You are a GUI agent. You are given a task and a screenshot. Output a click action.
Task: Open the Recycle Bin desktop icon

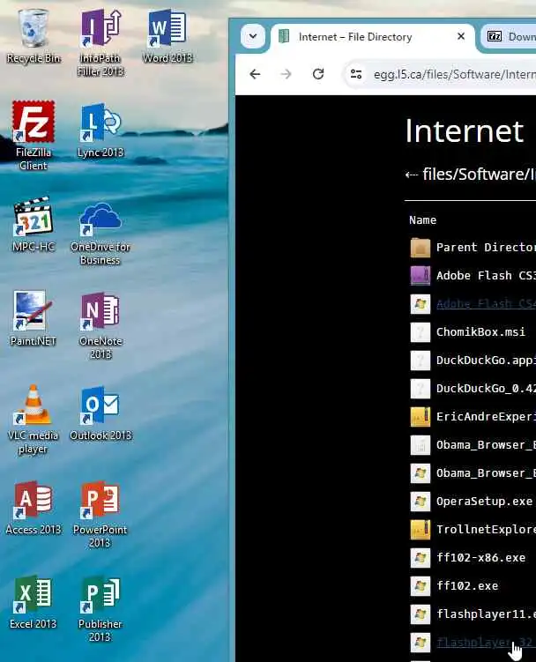pyautogui.click(x=33, y=37)
